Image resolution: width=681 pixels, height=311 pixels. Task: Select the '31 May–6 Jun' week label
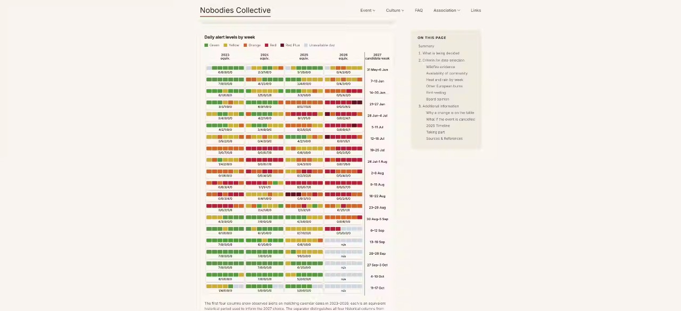(x=377, y=70)
